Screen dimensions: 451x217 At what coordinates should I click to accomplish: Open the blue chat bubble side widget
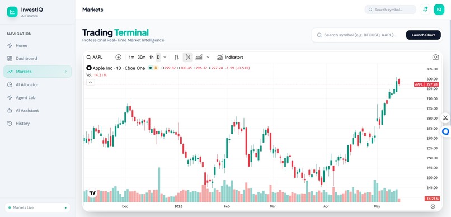445,131
